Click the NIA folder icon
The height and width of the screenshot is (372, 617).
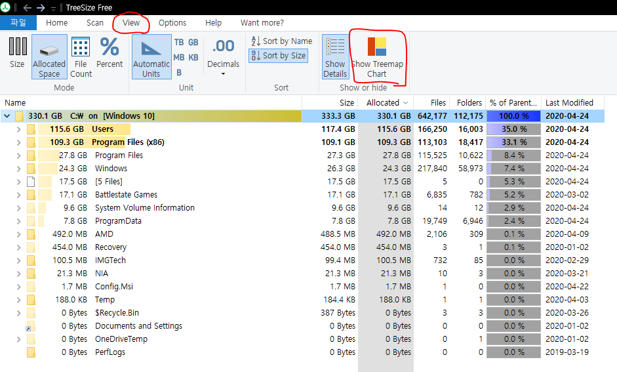pos(31,274)
